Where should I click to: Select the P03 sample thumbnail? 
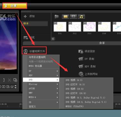[89, 27]
